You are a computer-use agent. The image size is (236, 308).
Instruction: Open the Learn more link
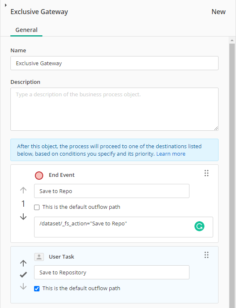[x=171, y=154]
